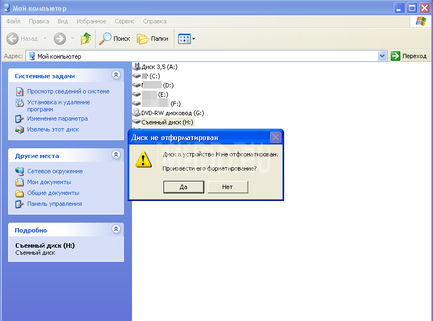Open the Search (Поиск) toolbar button

coord(114,39)
